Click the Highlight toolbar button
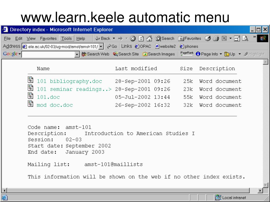Image resolution: width=270 pixels, height=202 pixels. coord(254,54)
